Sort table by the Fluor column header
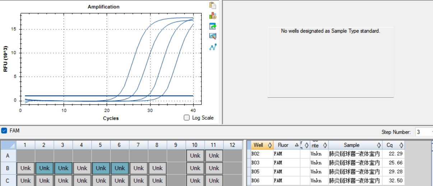Image resolution: width=433 pixels, height=186 pixels. (x=287, y=145)
